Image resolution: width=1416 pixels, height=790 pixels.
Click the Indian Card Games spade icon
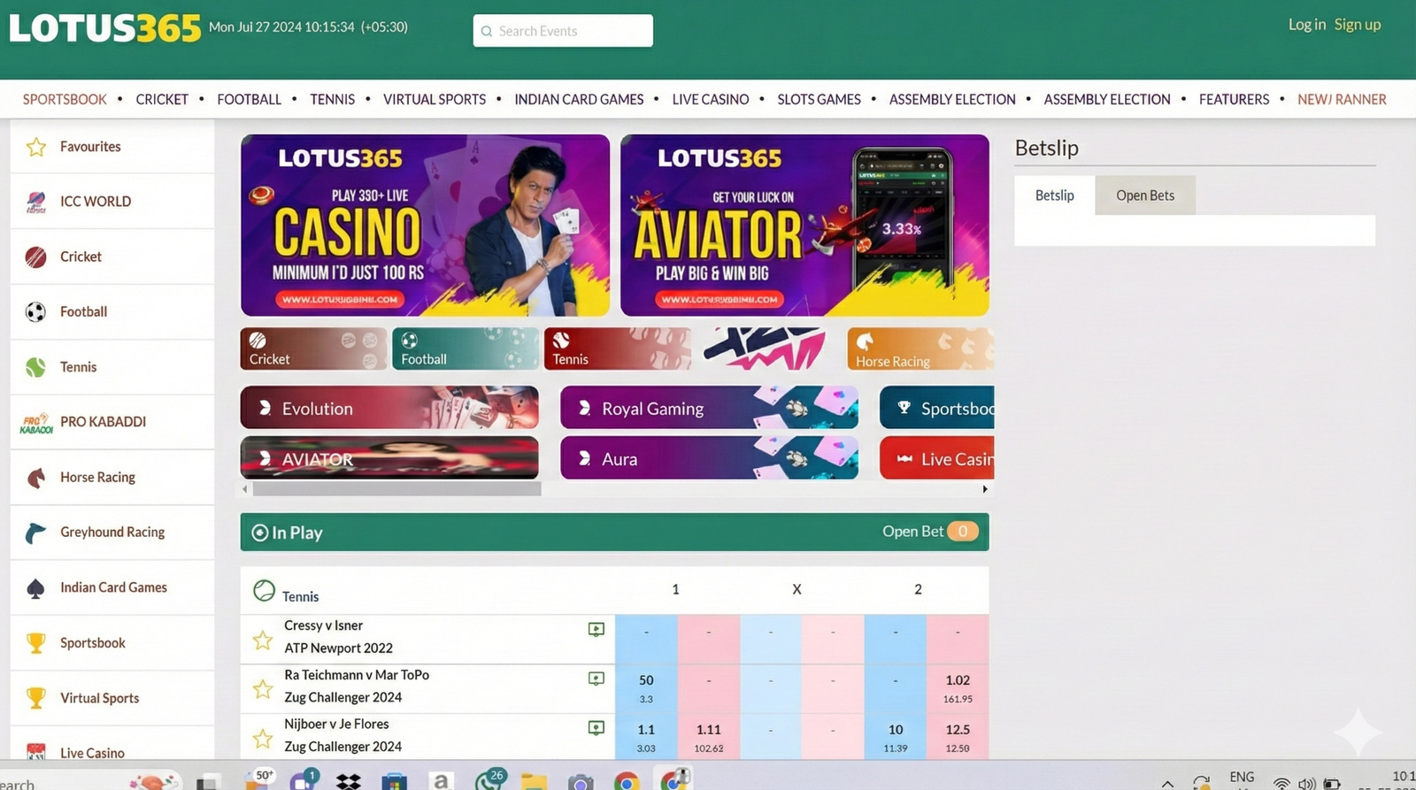tap(36, 588)
